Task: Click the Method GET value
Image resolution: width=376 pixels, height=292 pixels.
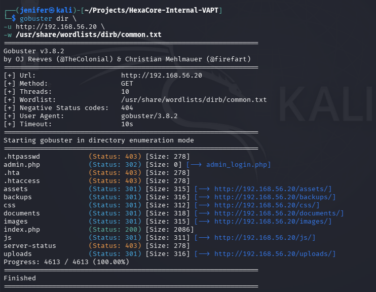Action: tap(127, 84)
